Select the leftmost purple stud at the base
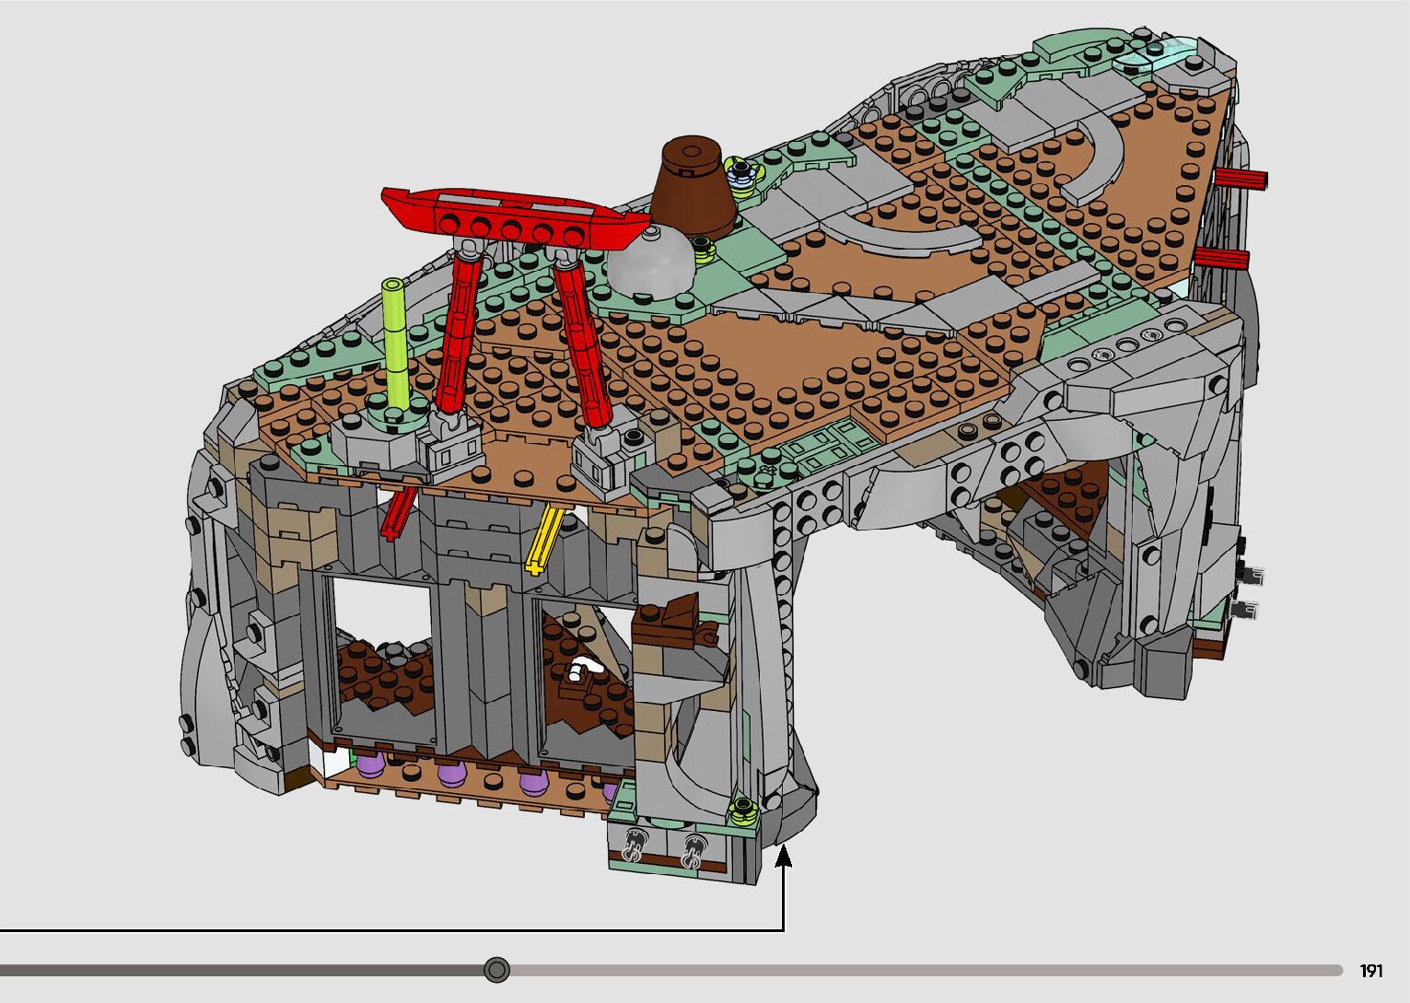The width and height of the screenshot is (1410, 1003). [371, 764]
